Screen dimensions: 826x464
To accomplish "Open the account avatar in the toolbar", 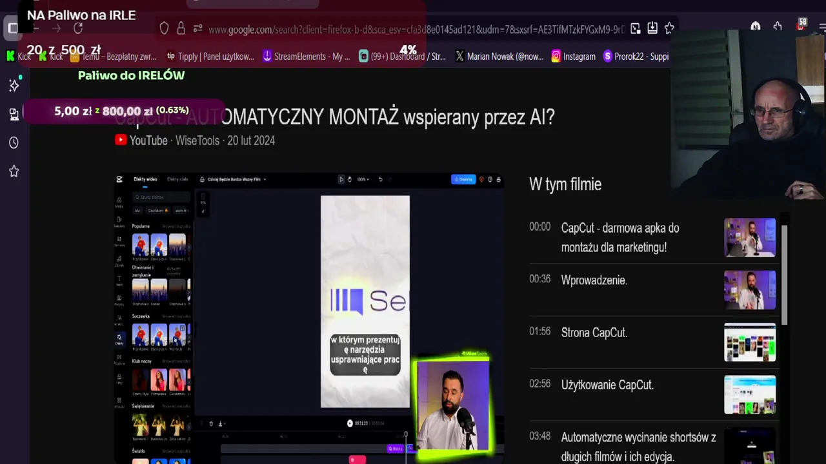I will coord(755,27).
